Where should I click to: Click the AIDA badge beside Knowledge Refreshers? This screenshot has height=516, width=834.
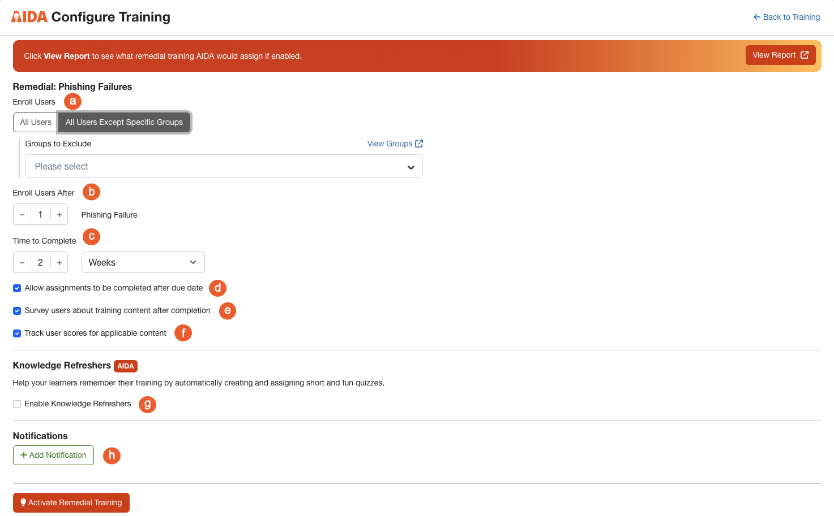125,366
